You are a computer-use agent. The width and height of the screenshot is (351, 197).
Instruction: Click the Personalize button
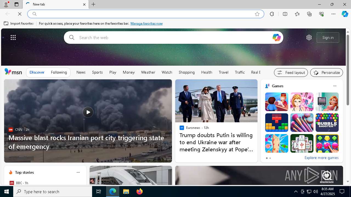click(327, 73)
